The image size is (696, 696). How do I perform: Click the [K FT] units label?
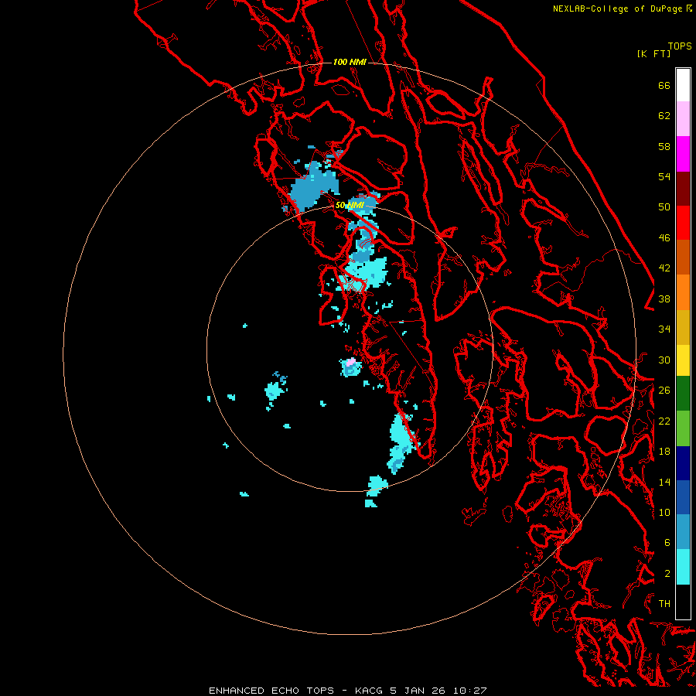point(653,53)
